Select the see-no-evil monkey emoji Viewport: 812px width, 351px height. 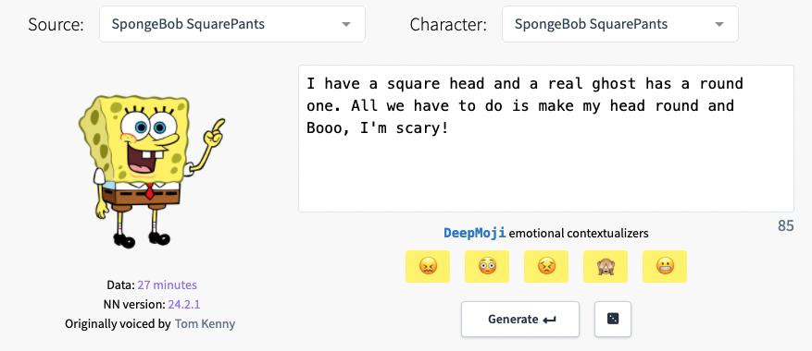click(x=606, y=267)
